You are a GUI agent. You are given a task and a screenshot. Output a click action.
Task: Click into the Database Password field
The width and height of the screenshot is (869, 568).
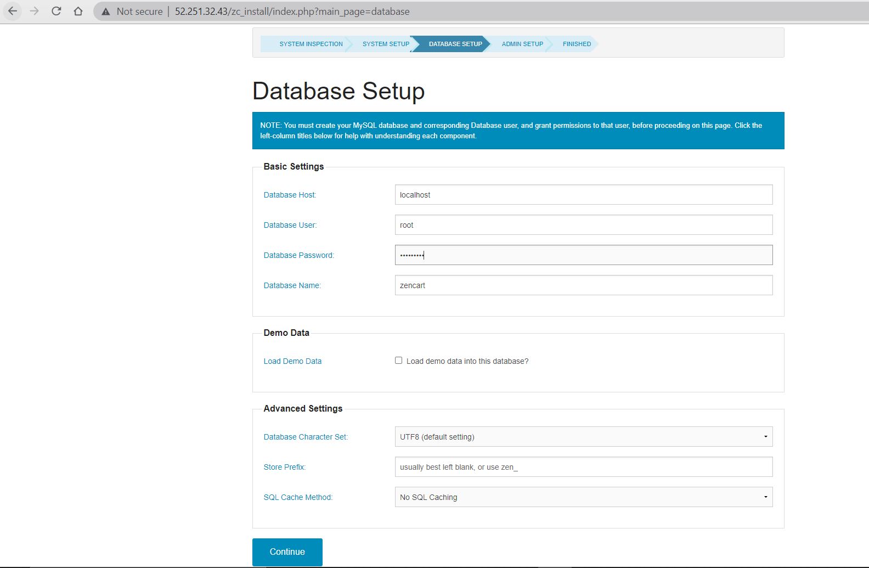pos(583,255)
